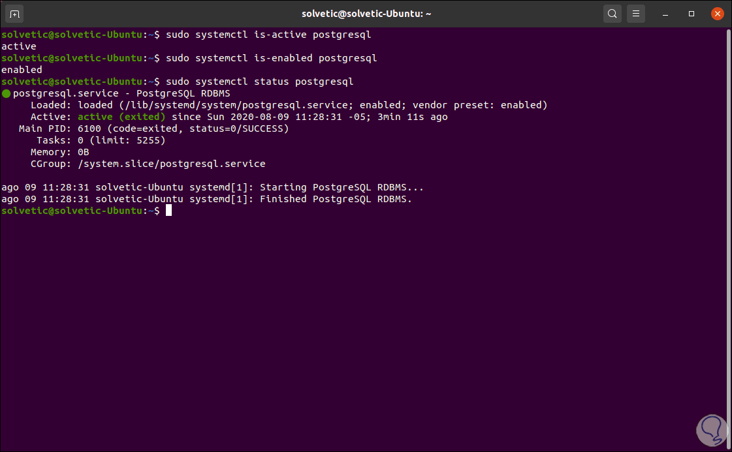Click the blinking cursor at the last prompt

click(x=168, y=211)
